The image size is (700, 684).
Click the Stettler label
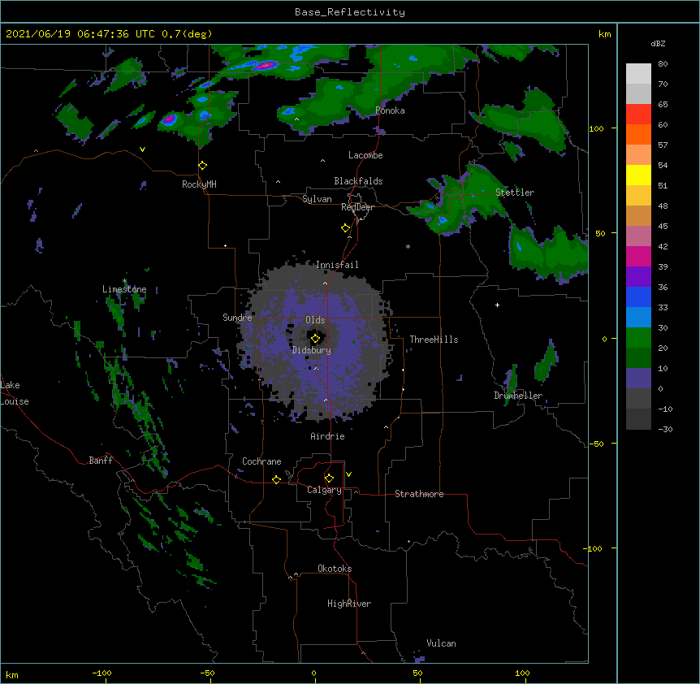515,193
